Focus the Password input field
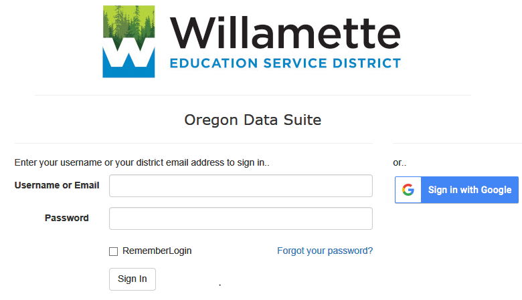Viewport: 522px width, 300px height. point(240,218)
